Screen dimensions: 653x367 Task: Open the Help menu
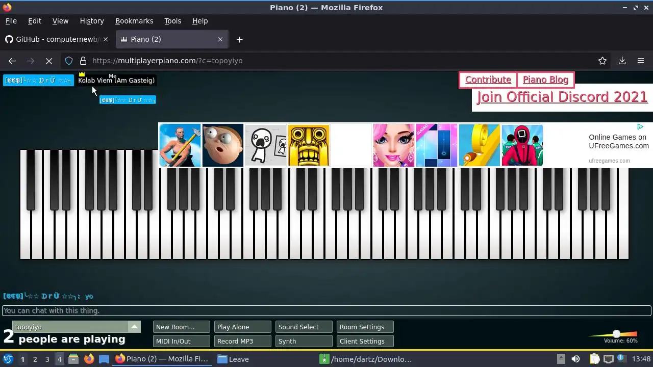pos(200,21)
